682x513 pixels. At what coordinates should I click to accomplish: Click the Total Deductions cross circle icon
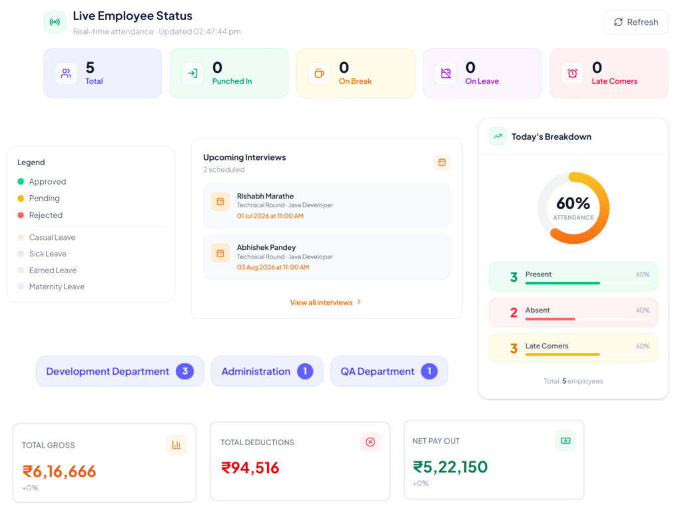[x=370, y=442]
